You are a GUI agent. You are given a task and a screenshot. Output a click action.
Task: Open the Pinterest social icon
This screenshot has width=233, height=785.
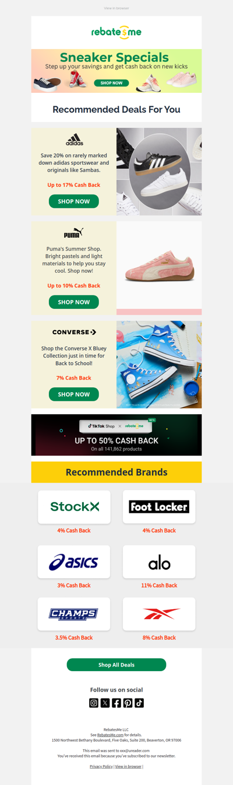click(128, 703)
